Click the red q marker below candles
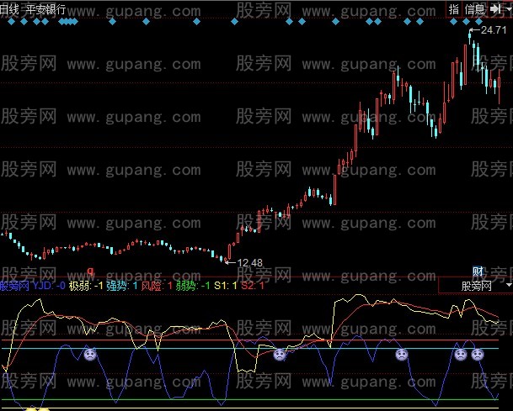 pos(90,271)
